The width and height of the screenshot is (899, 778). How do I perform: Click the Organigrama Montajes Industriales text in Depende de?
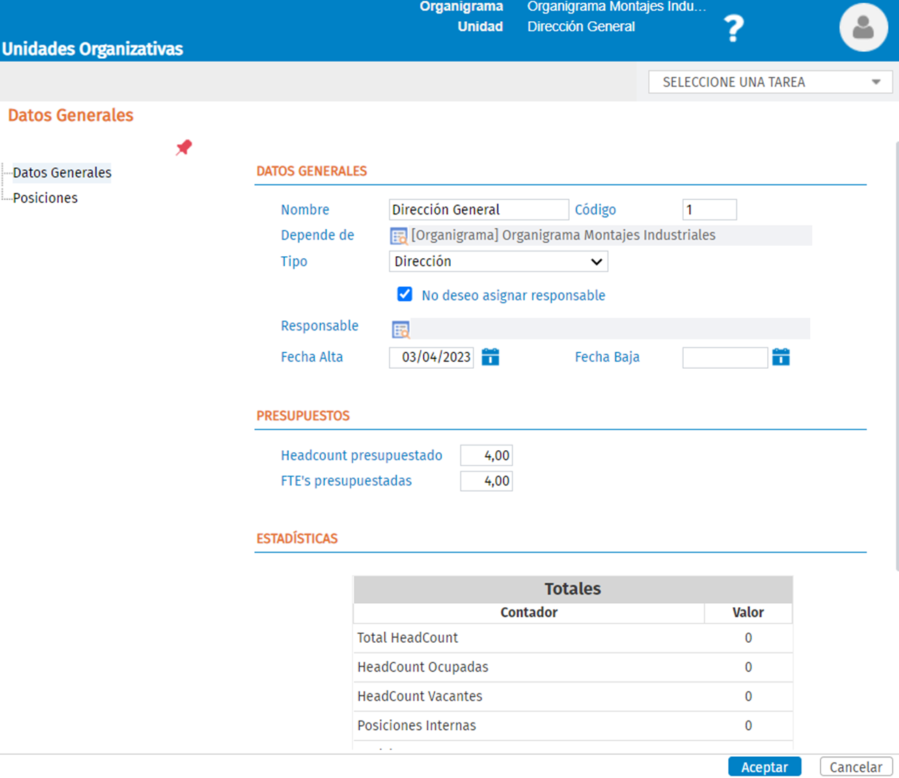564,236
